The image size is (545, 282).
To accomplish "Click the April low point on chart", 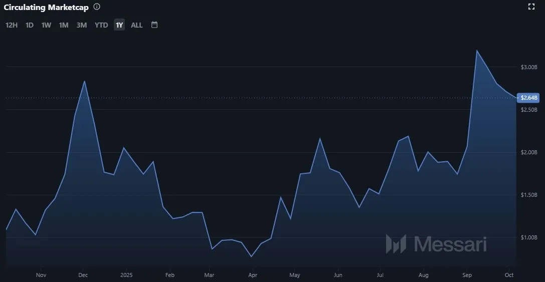I will click(251, 256).
